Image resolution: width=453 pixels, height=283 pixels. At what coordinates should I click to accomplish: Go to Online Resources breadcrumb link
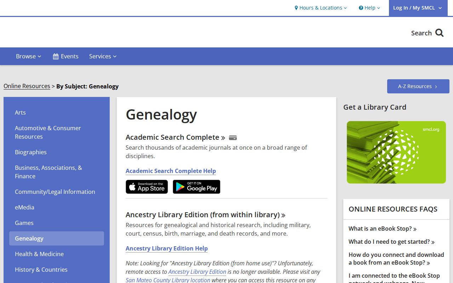pos(27,86)
